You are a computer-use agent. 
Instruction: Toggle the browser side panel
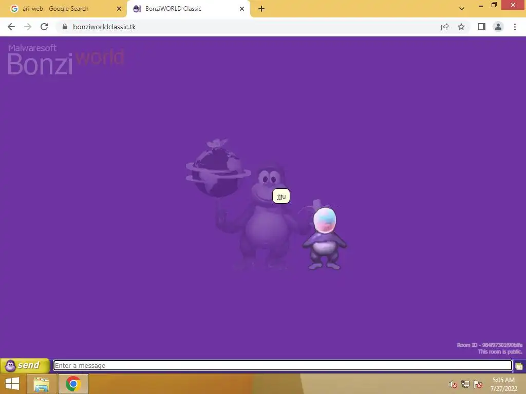482,27
